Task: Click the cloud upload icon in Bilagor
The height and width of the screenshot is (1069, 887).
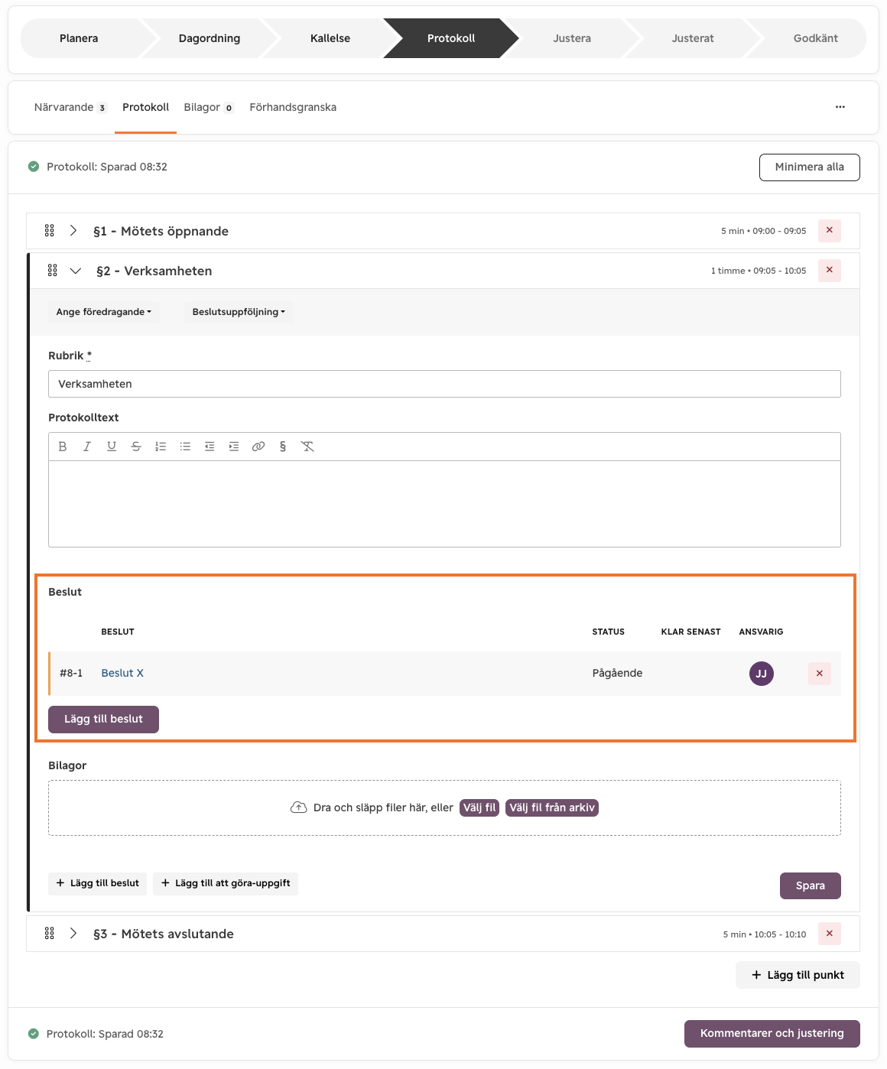Action: click(x=299, y=807)
